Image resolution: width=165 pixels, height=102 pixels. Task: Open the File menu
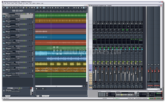tap(3, 3)
